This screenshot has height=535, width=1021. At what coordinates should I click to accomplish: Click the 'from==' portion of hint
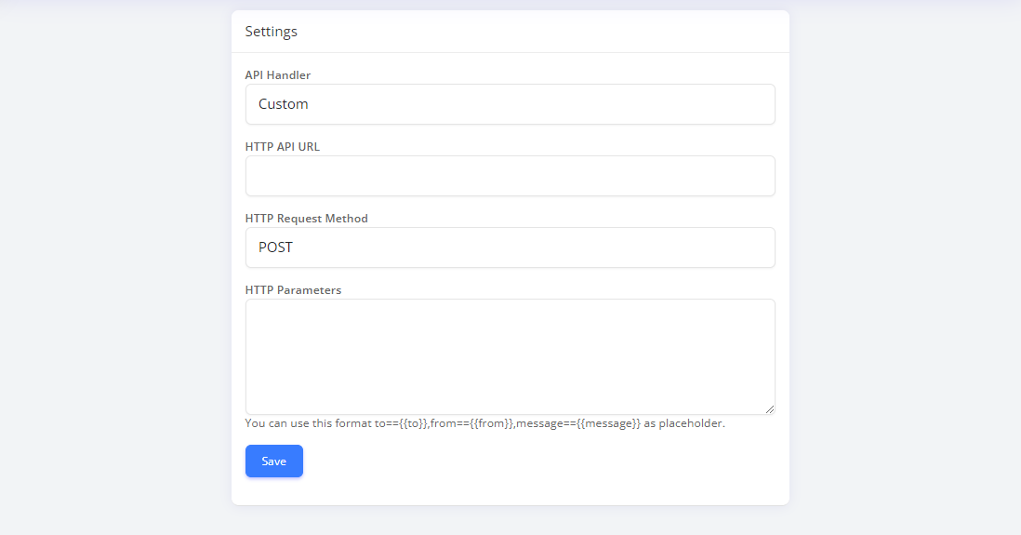(450, 423)
